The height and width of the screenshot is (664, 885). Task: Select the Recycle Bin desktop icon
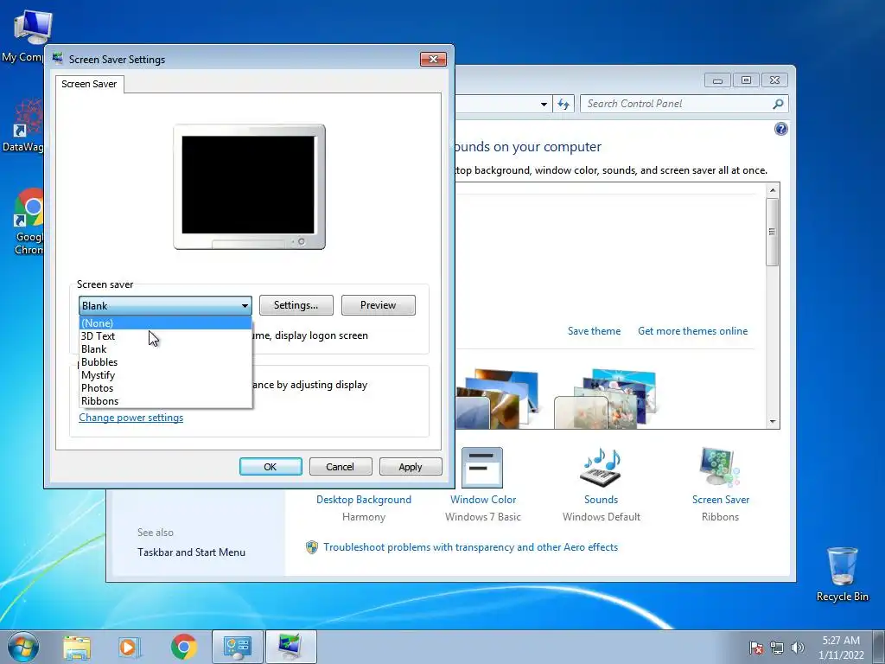coord(842,574)
